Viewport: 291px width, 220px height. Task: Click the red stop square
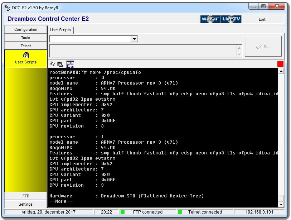280,64
